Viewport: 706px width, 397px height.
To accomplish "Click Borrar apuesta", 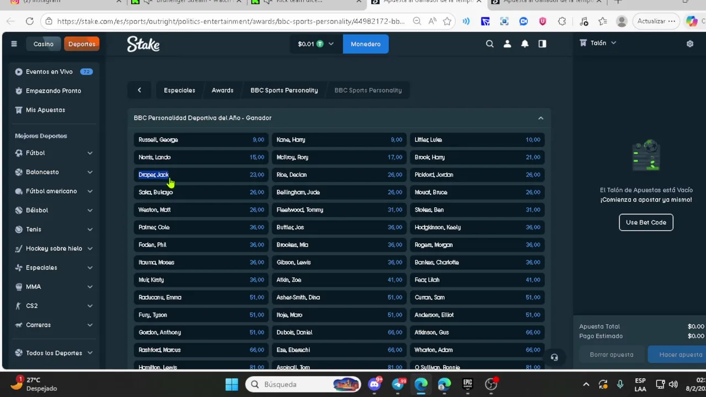I will (x=612, y=355).
